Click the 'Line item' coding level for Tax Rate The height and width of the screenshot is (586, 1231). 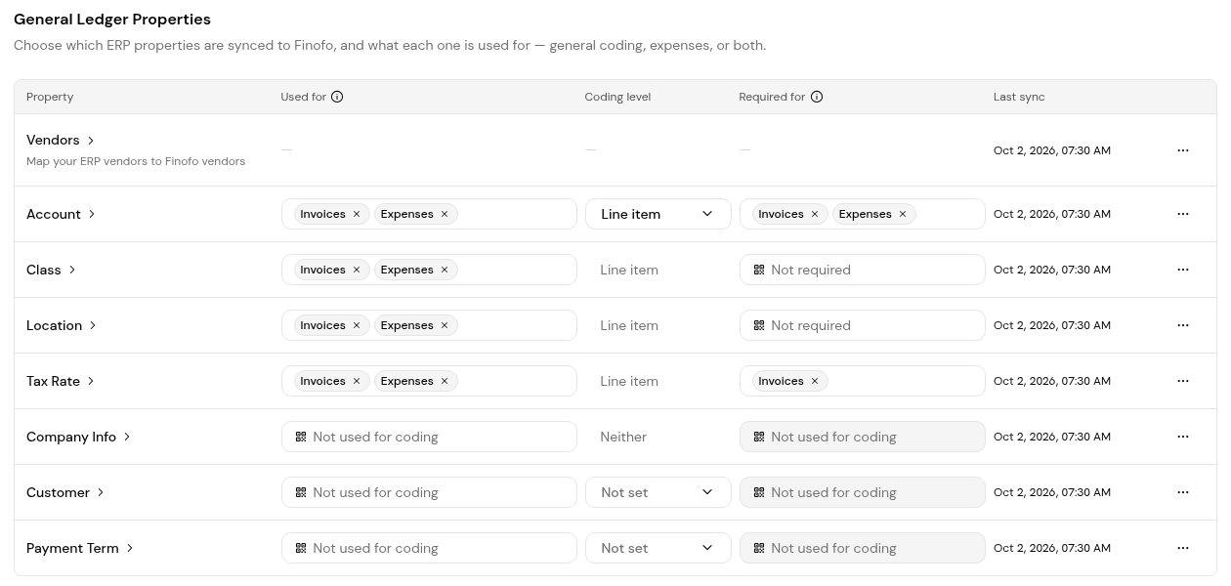tap(629, 381)
